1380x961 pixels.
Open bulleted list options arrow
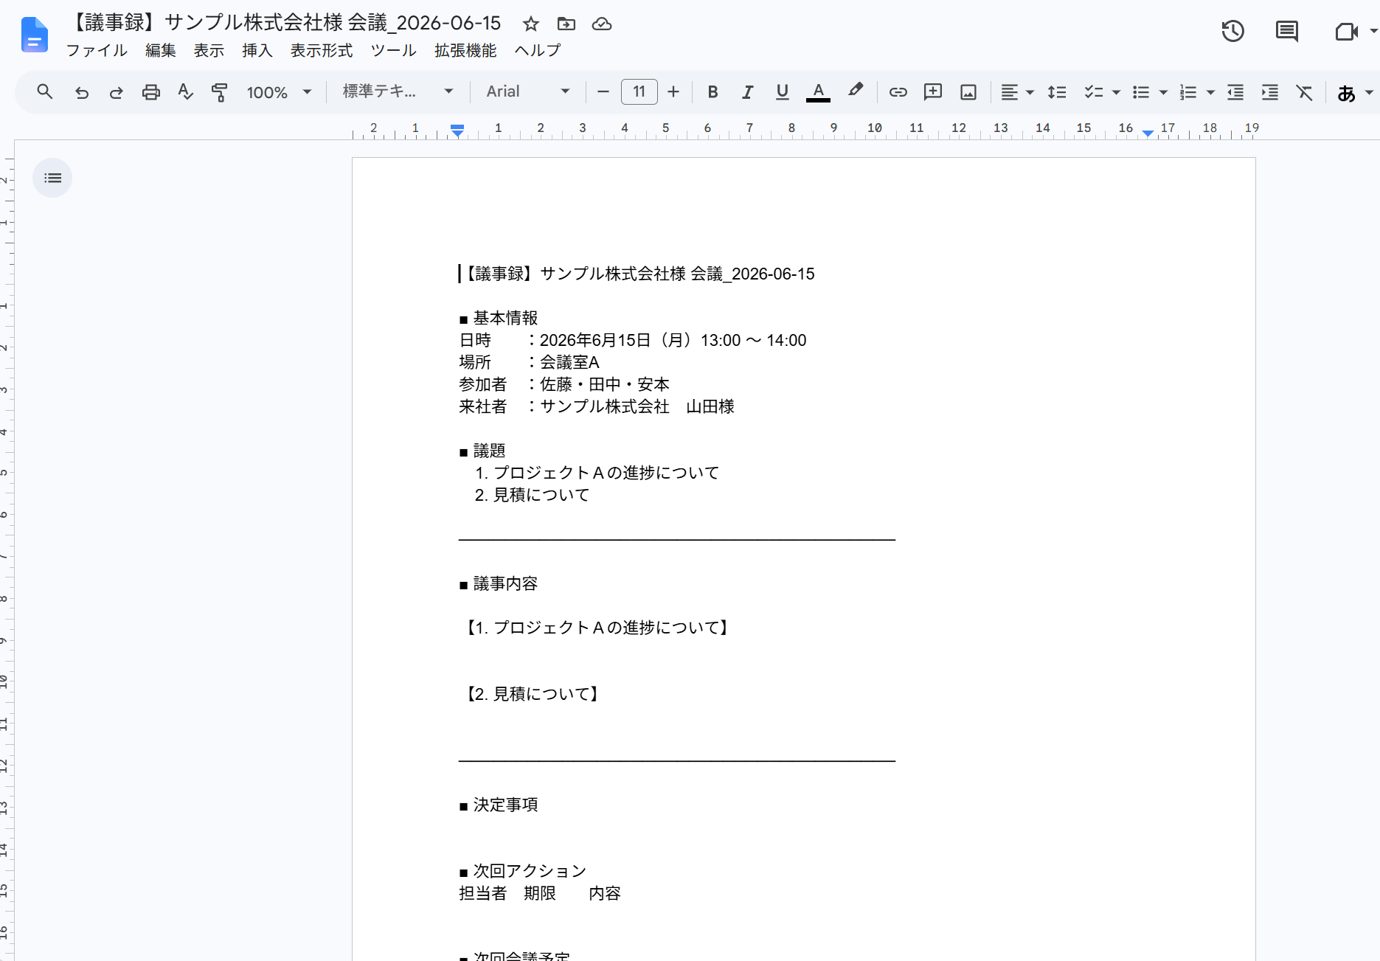click(1163, 92)
